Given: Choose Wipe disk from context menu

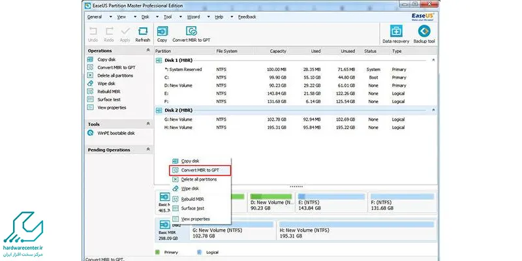Looking at the screenshot, I should [200, 189].
